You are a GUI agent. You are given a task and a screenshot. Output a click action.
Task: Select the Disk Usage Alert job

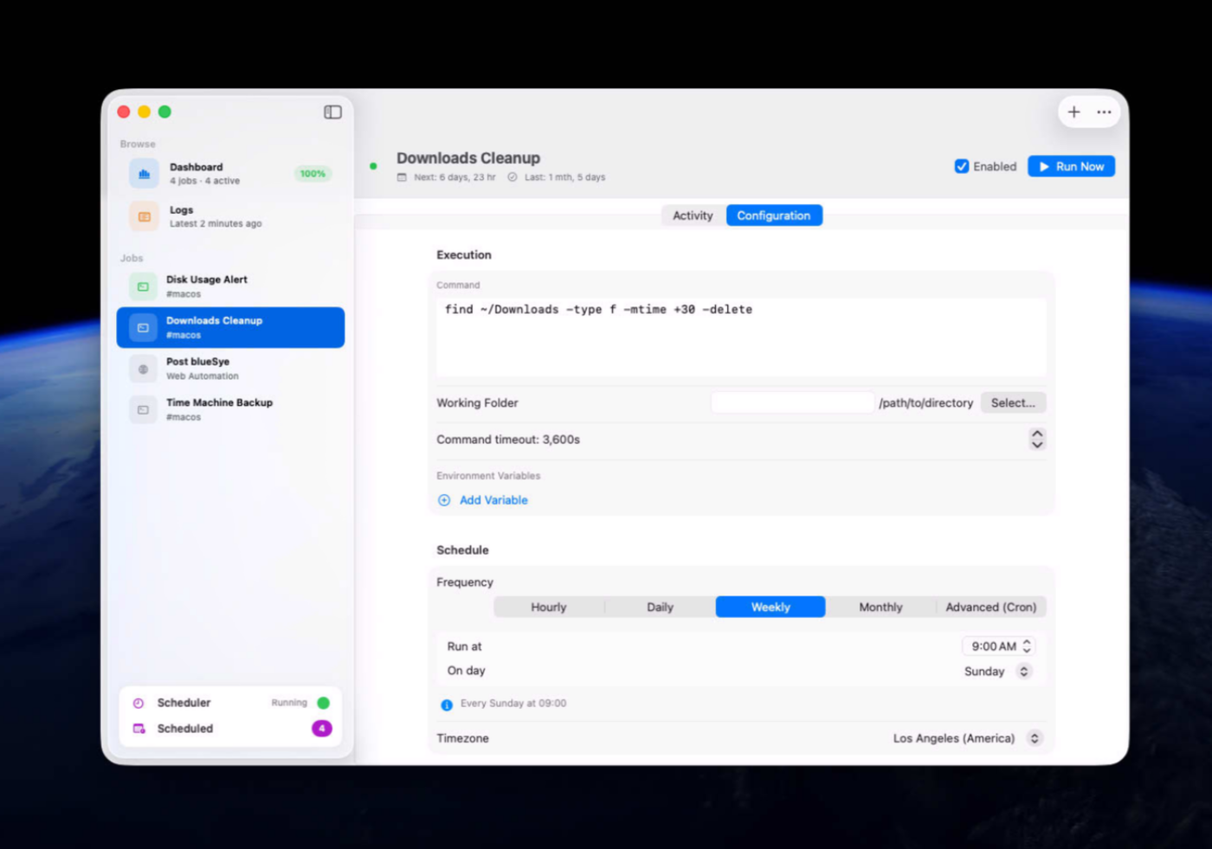point(230,286)
